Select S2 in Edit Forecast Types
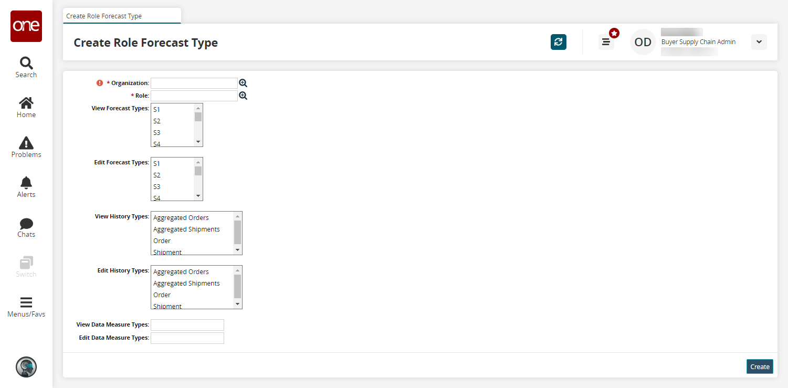The width and height of the screenshot is (788, 388). 173,175
